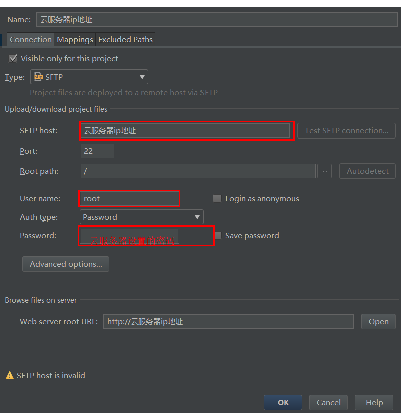Image resolution: width=401 pixels, height=413 pixels.
Task: Click the SFTP host is invalid message
Action: [x=51, y=375]
